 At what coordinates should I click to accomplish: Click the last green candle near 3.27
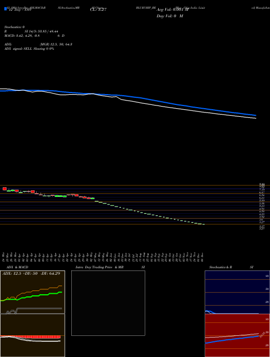[x=203, y=224]
